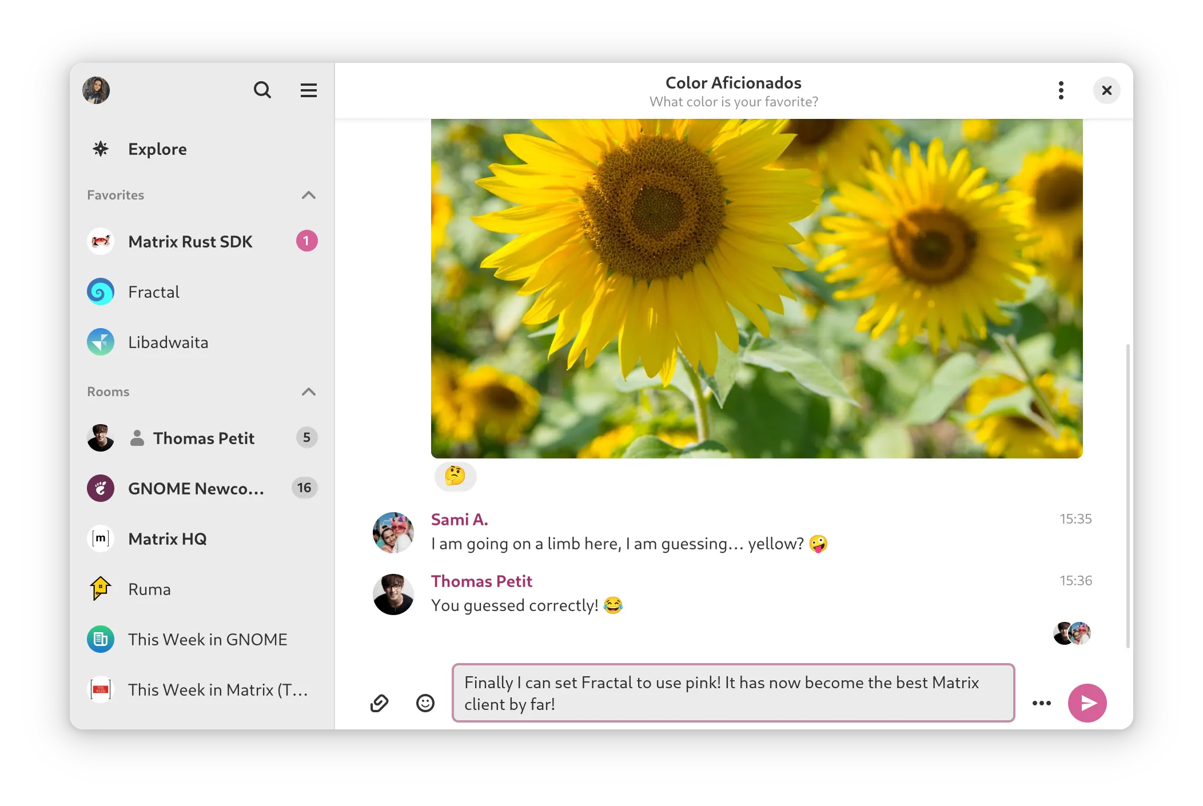Click the search icon in sidebar

pyautogui.click(x=262, y=90)
